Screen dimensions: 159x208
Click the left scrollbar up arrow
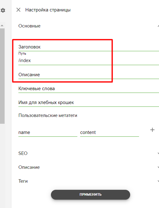[2, 25]
